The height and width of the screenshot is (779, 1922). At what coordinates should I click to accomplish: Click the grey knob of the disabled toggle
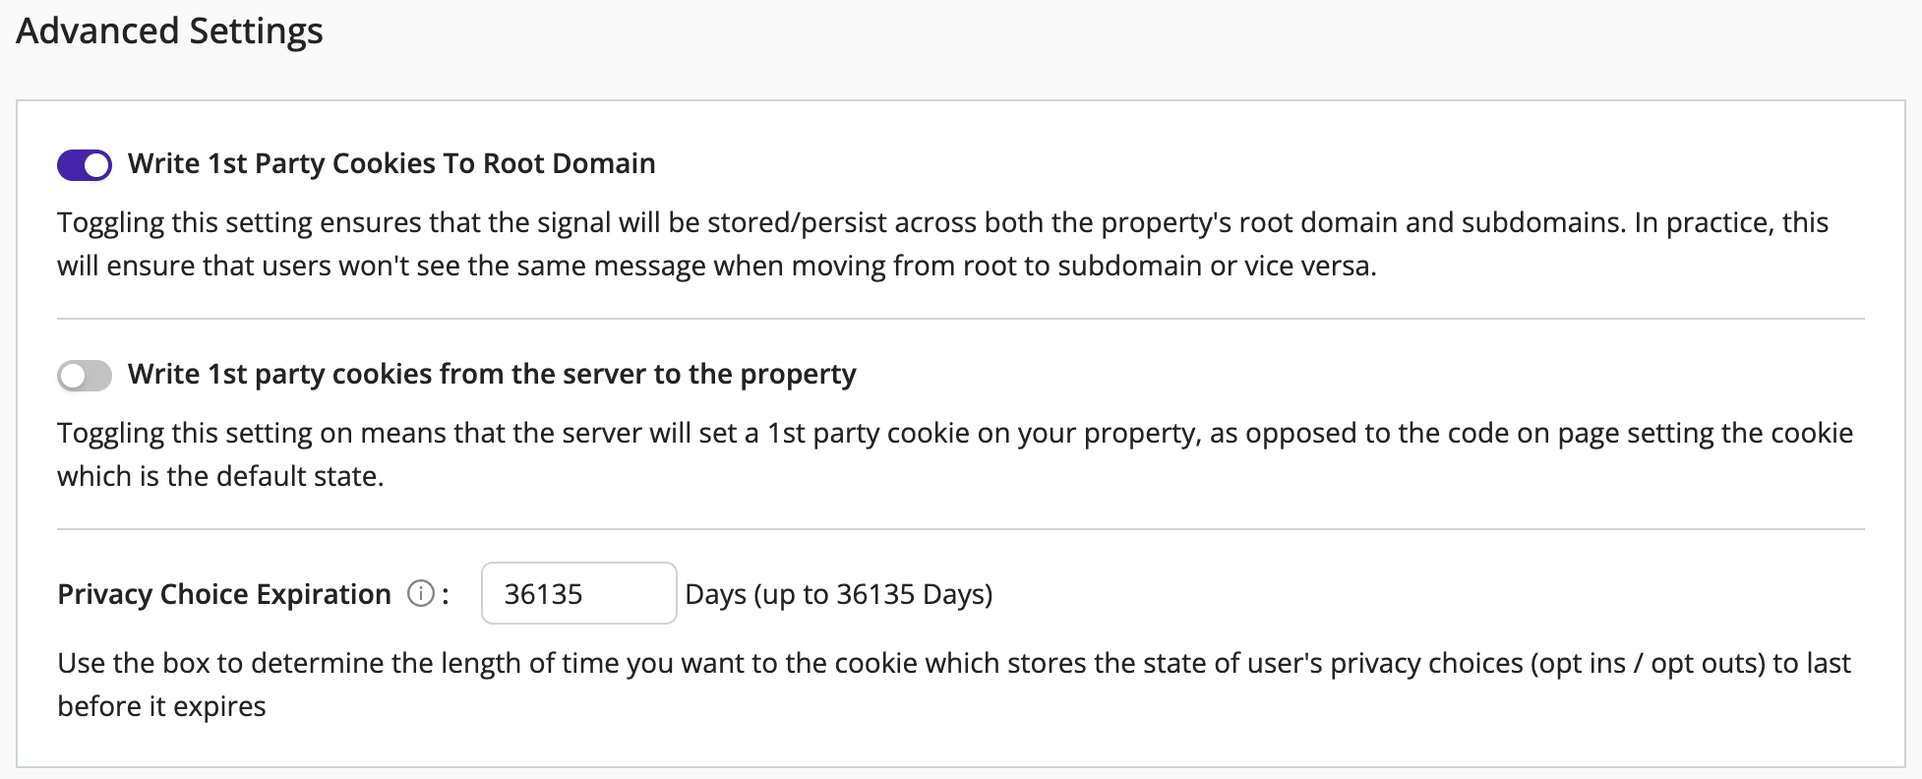tap(73, 376)
